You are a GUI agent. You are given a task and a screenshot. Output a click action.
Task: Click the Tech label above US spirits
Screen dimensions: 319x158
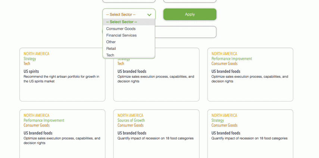(x=27, y=64)
